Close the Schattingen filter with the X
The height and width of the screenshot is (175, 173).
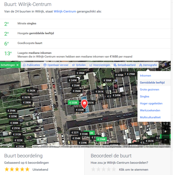pos(17,65)
